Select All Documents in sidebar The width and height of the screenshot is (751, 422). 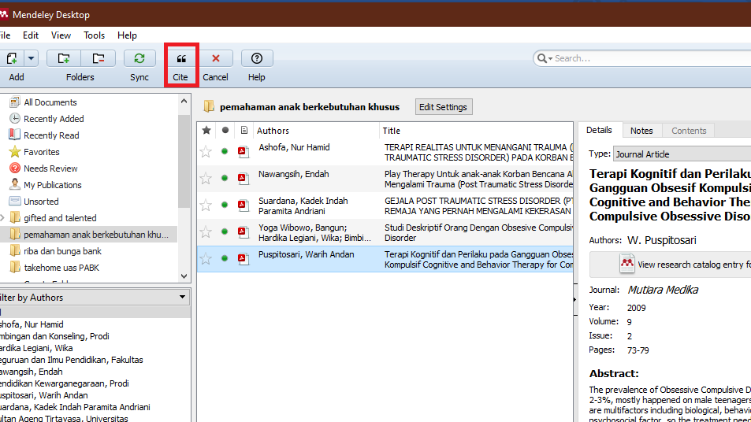[50, 102]
